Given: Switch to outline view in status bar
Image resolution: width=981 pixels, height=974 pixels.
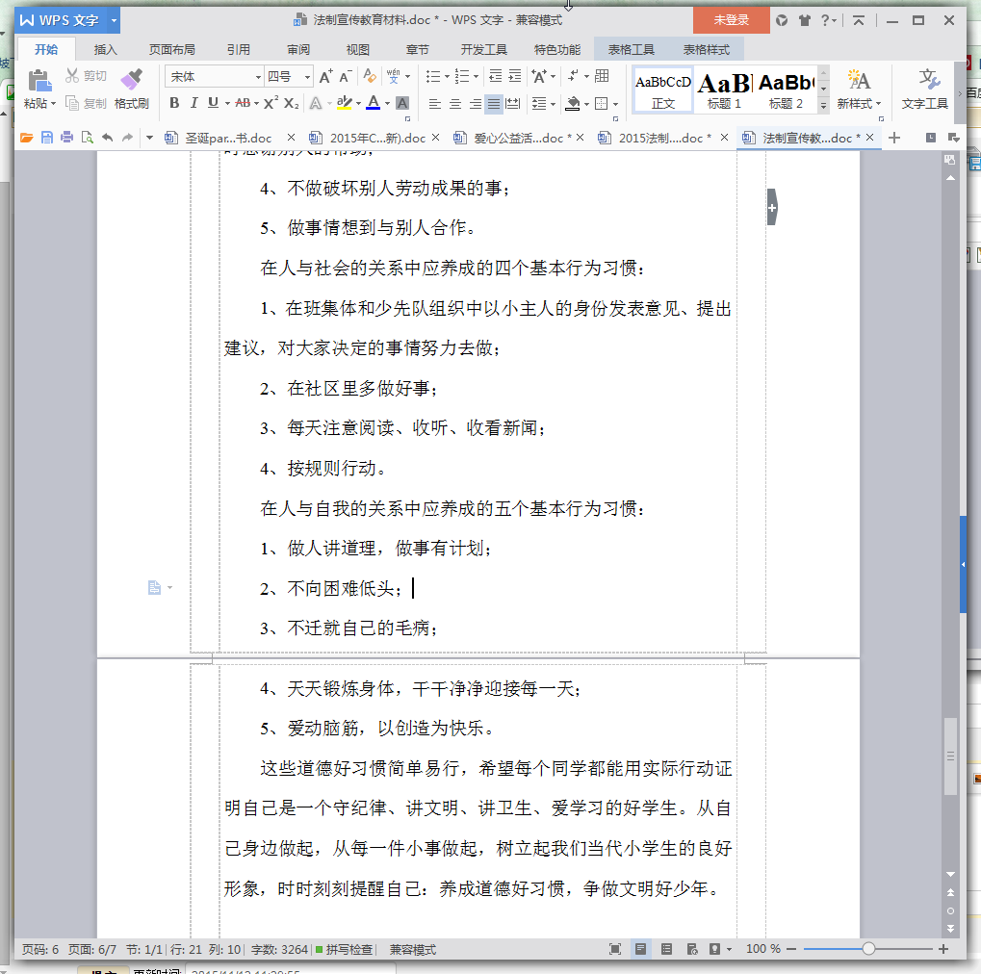Looking at the screenshot, I should click(666, 949).
